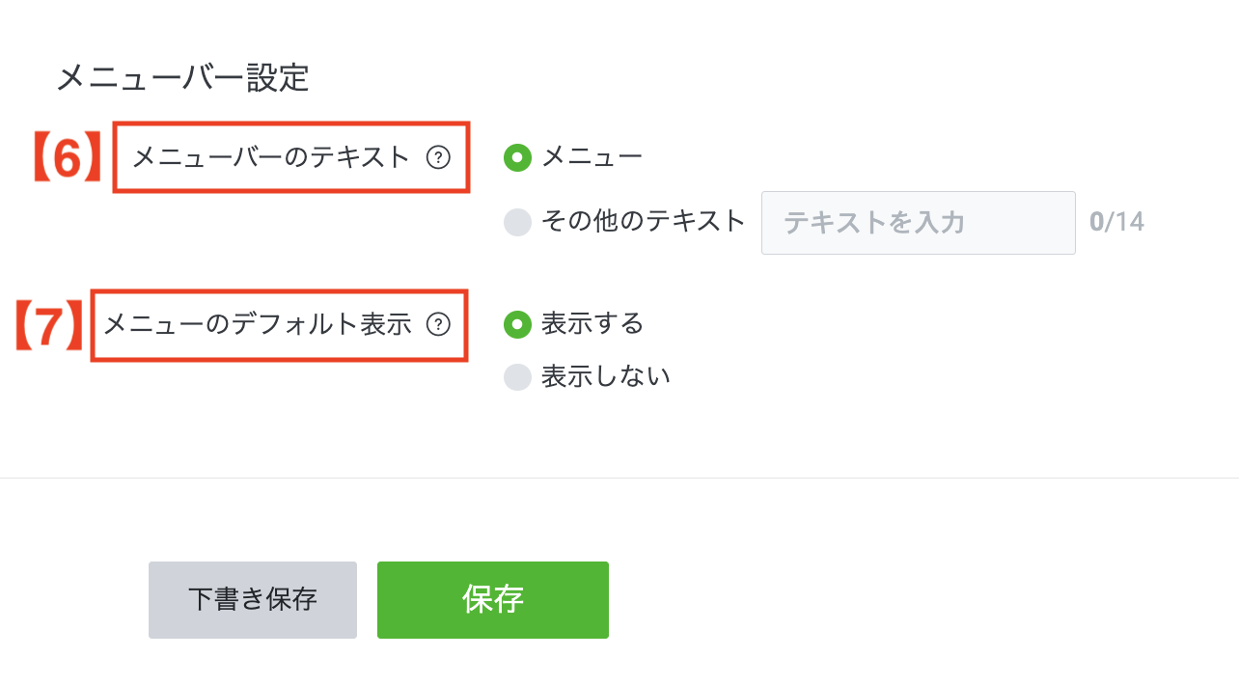Choose the その他のテキスト radio button
The height and width of the screenshot is (685, 1239).
(x=518, y=222)
